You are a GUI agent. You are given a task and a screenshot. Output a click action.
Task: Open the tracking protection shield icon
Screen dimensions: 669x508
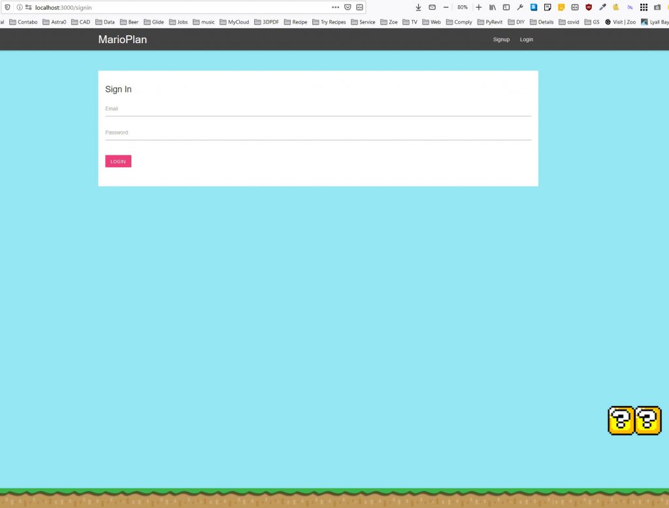(x=8, y=7)
